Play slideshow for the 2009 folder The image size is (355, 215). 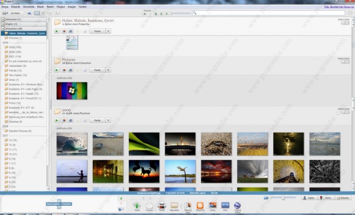pos(57,121)
